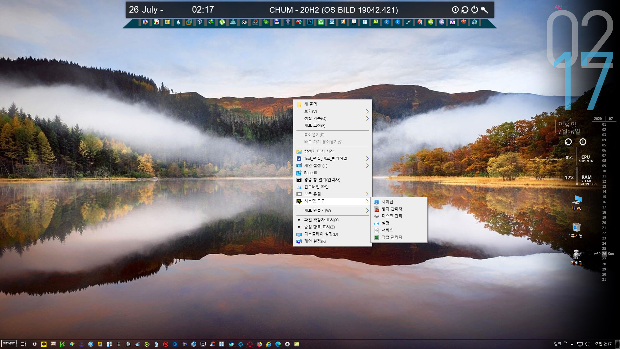Open 서비스 from the submenu
Viewport: 620px width, 349px height.
pyautogui.click(x=399, y=230)
